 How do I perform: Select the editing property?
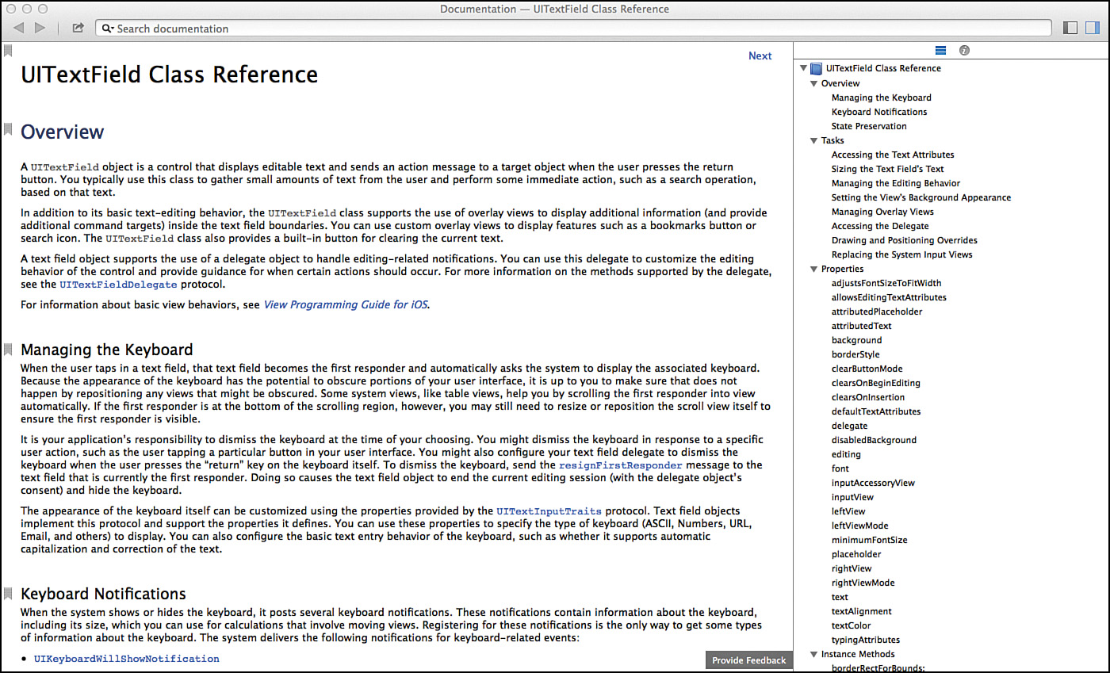coord(846,454)
